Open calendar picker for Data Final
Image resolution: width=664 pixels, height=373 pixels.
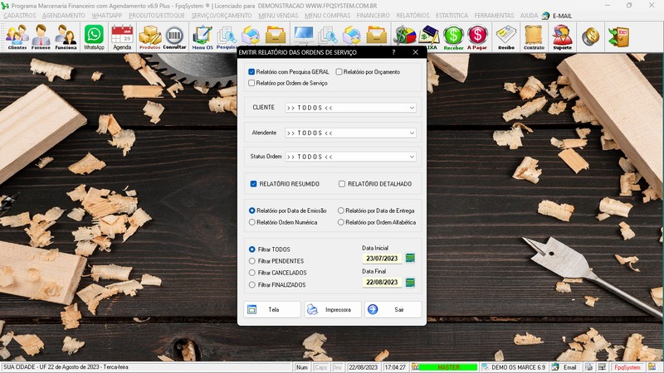pyautogui.click(x=410, y=282)
